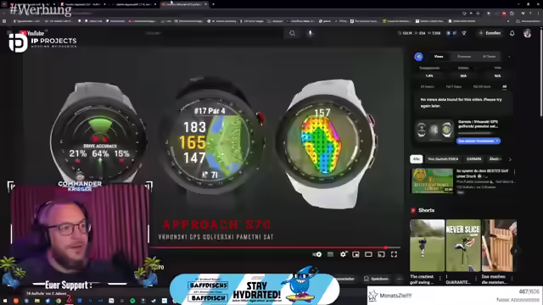Click the blue button under Garmin video card
Image resolution: width=543 pixels, height=305 pixels.
pyautogui.click(x=479, y=141)
